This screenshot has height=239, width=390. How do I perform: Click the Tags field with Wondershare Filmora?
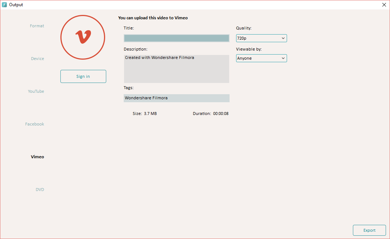tap(176, 98)
